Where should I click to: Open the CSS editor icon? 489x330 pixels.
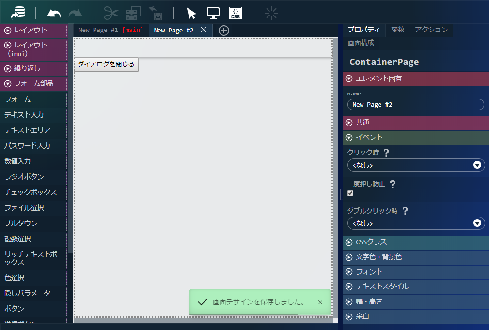(236, 13)
